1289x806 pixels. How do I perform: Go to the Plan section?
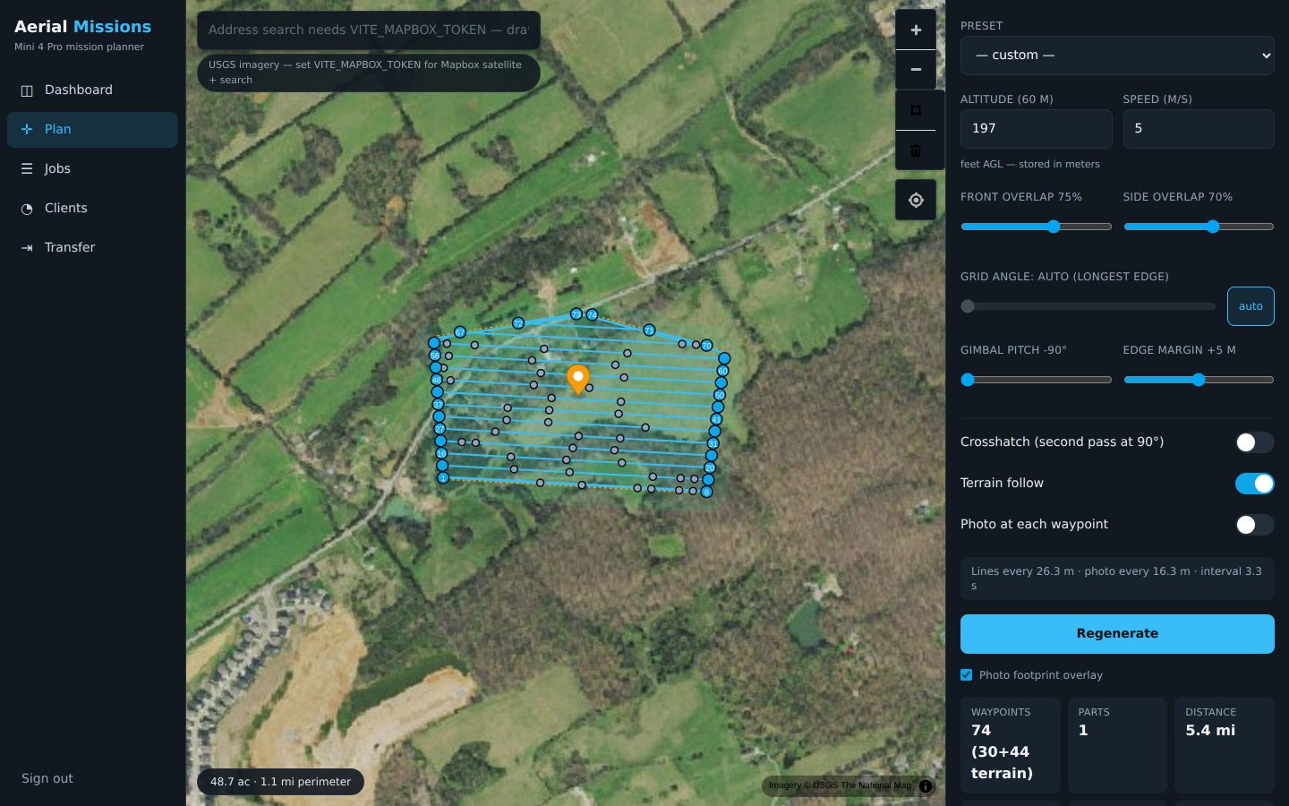coord(92,129)
